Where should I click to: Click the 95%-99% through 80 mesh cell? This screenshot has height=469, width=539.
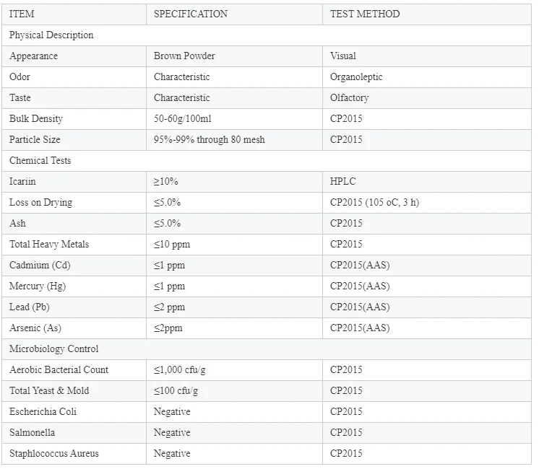(x=210, y=139)
